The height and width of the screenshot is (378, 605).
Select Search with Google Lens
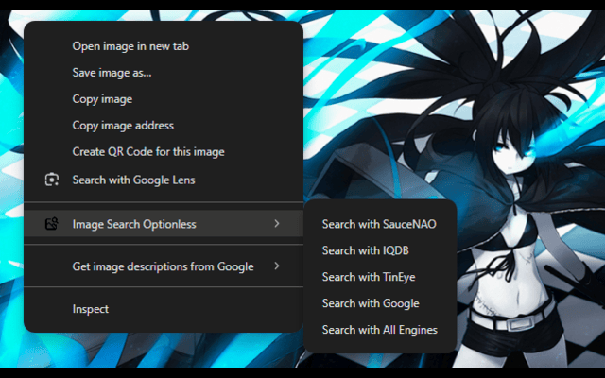pyautogui.click(x=164, y=180)
